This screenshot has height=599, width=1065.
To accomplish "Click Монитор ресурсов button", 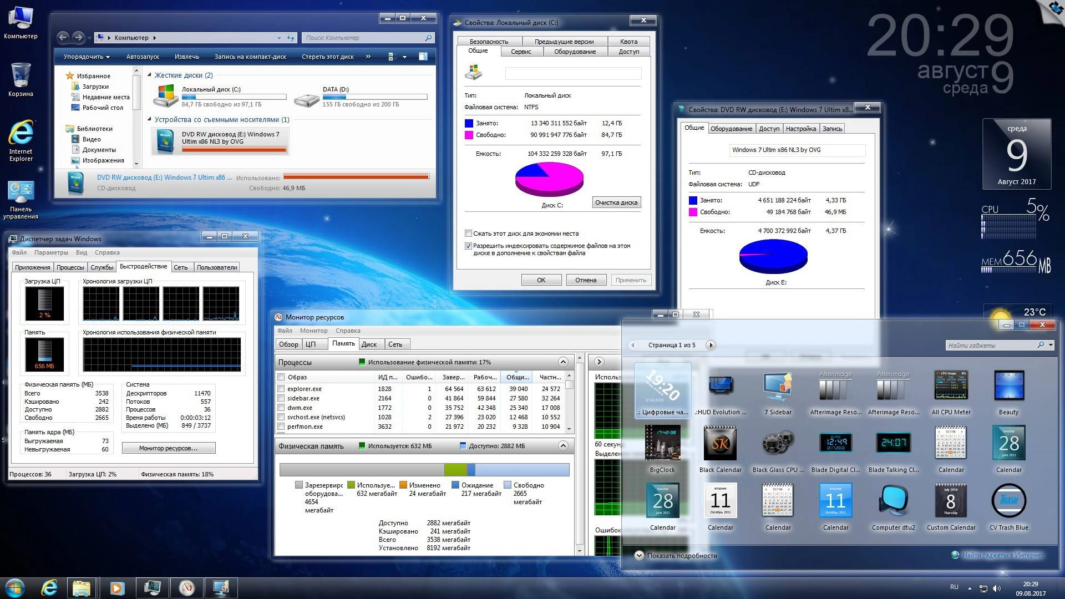I will (x=168, y=448).
